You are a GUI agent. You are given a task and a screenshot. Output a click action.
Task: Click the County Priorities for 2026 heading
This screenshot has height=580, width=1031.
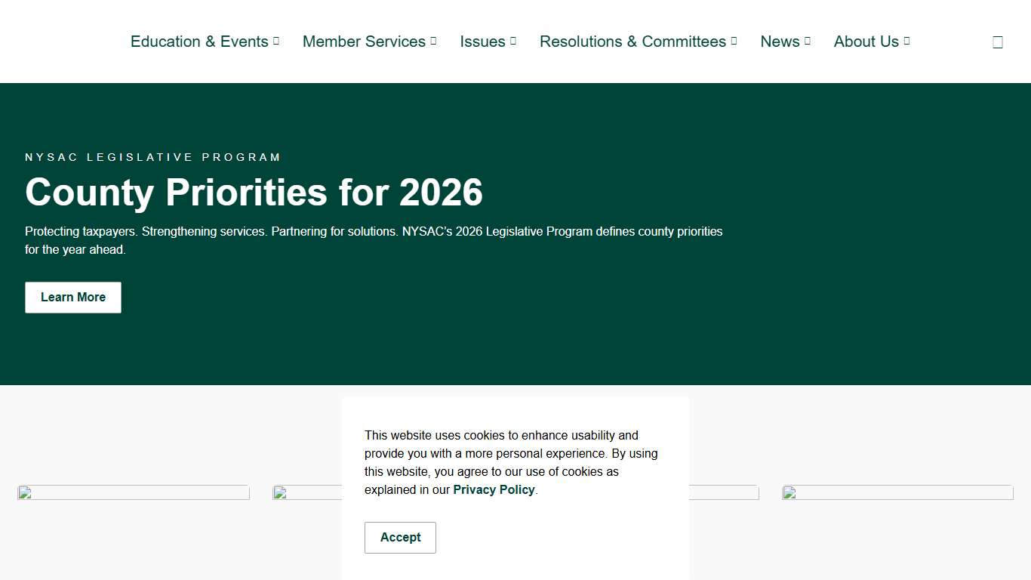pos(254,192)
